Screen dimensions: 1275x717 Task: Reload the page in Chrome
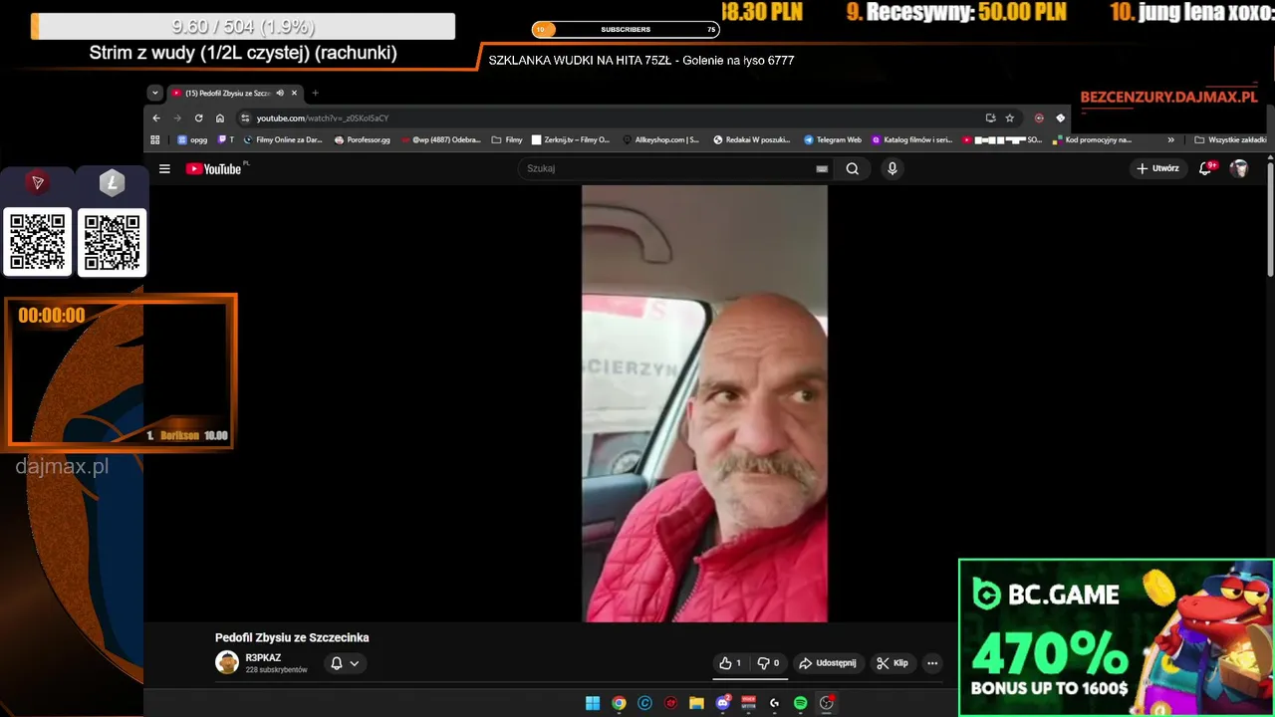pos(198,118)
